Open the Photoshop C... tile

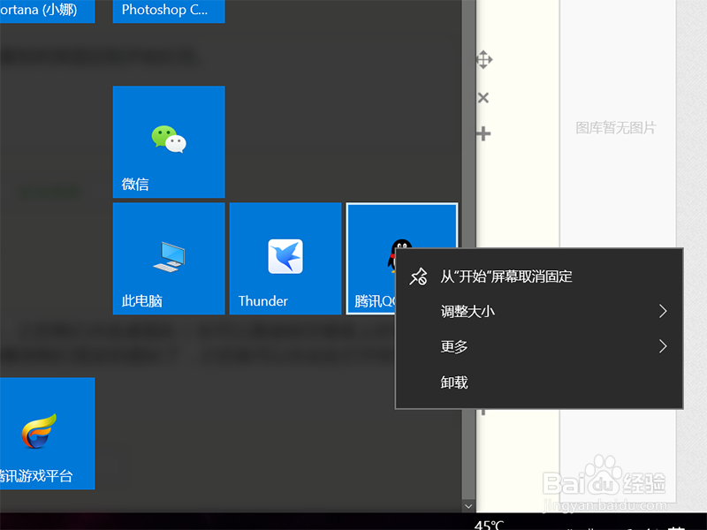tap(169, 11)
